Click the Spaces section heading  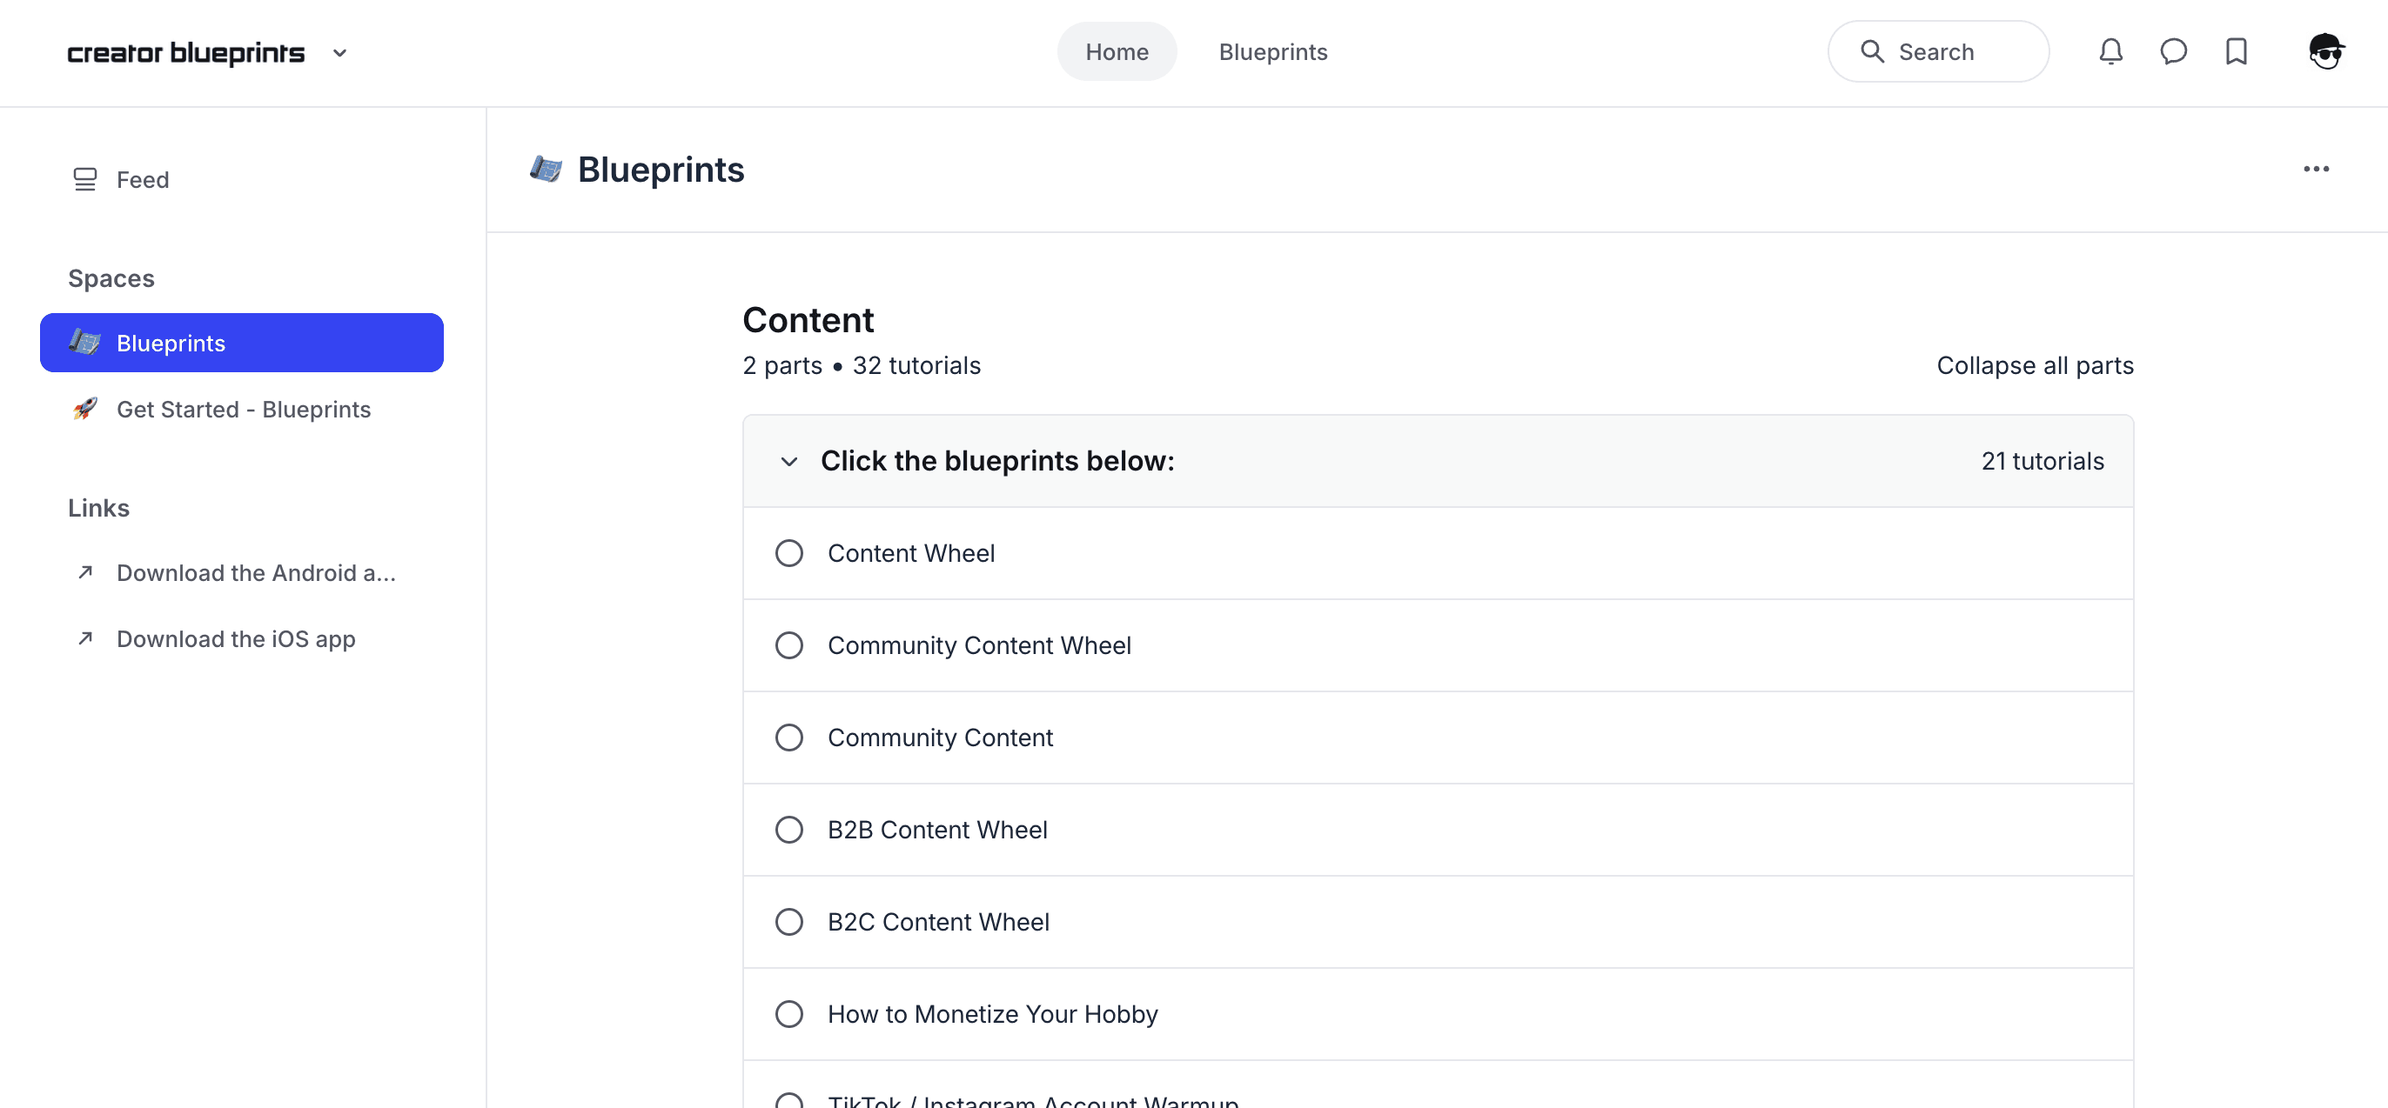point(111,278)
